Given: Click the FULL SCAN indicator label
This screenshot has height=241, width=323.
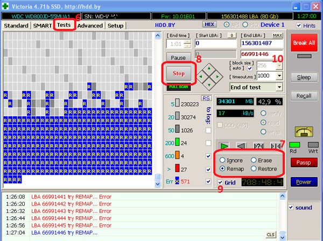Looking at the screenshot, I should click(x=178, y=87).
